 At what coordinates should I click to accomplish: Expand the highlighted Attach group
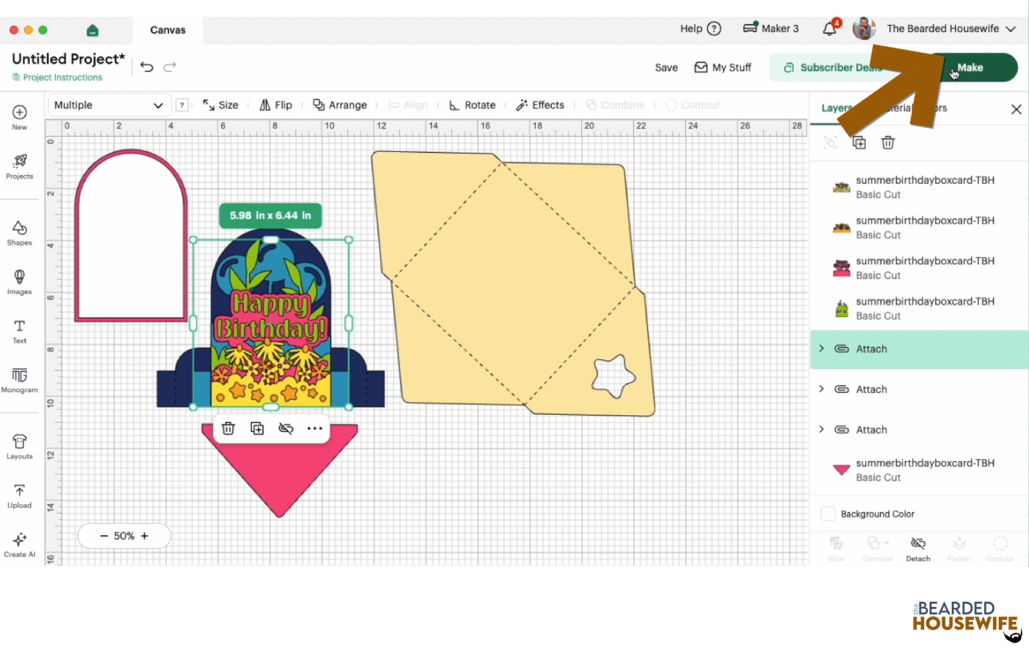point(821,349)
